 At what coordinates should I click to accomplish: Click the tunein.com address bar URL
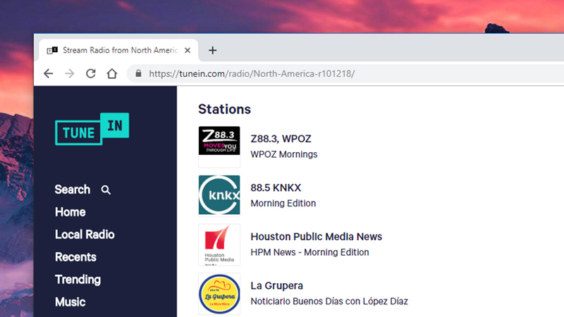tap(252, 74)
